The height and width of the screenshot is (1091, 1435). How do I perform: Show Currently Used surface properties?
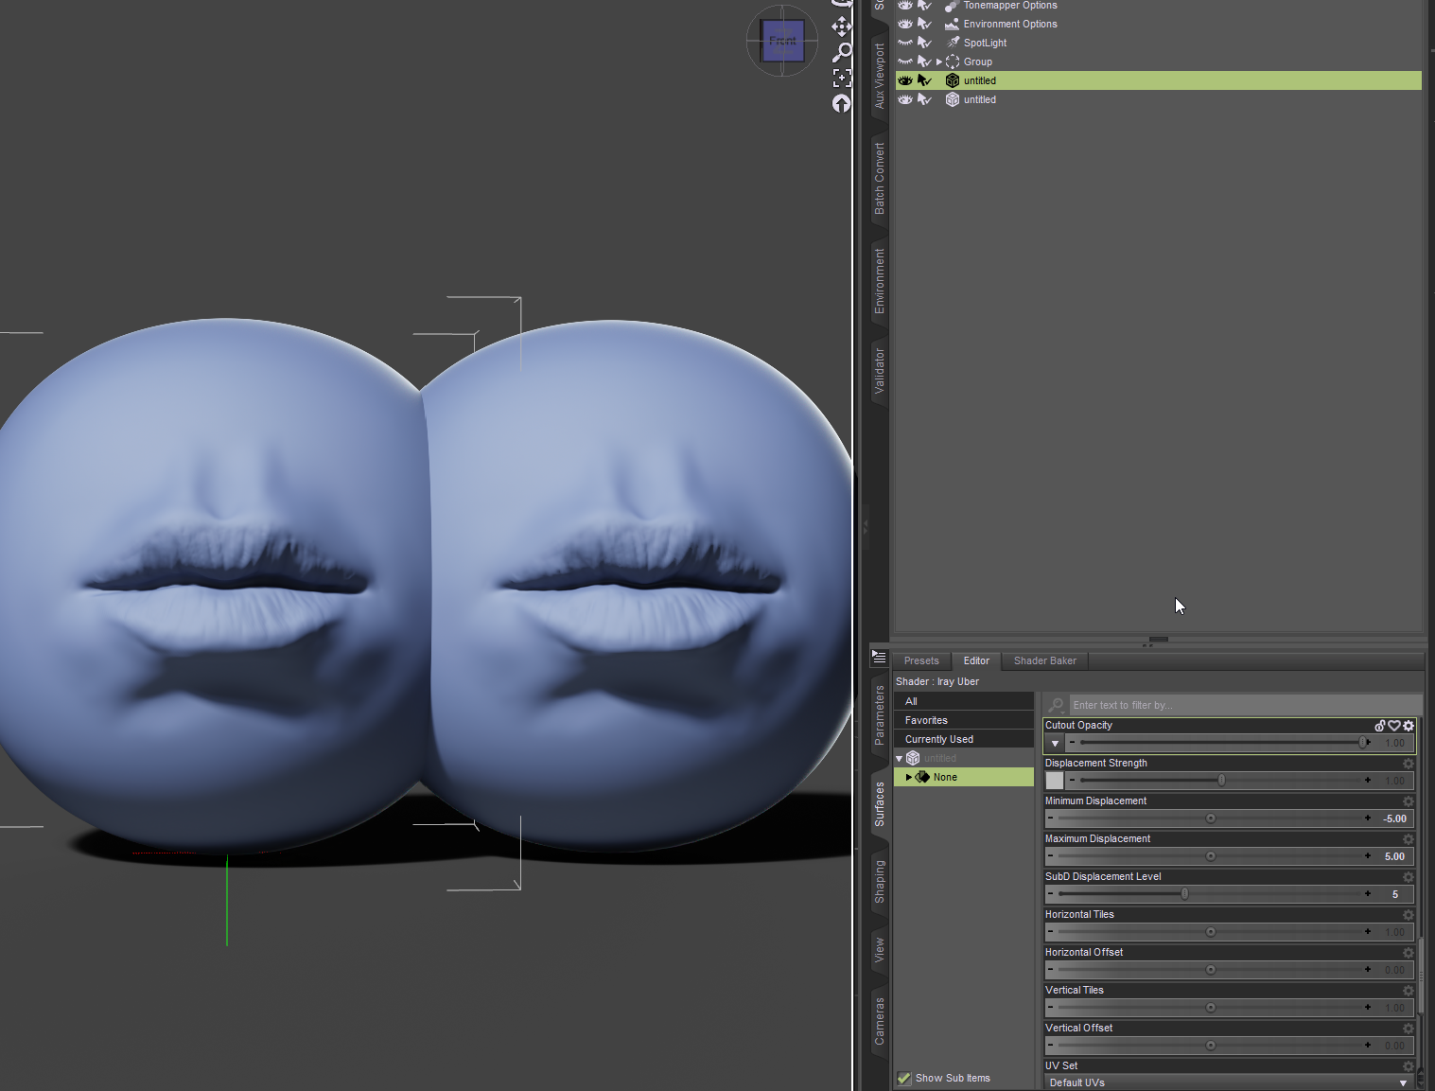[x=964, y=739]
